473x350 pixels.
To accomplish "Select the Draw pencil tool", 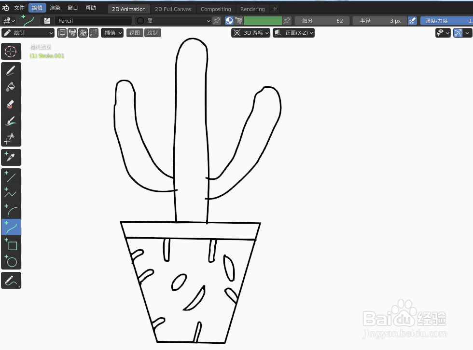I will click(x=11, y=71).
